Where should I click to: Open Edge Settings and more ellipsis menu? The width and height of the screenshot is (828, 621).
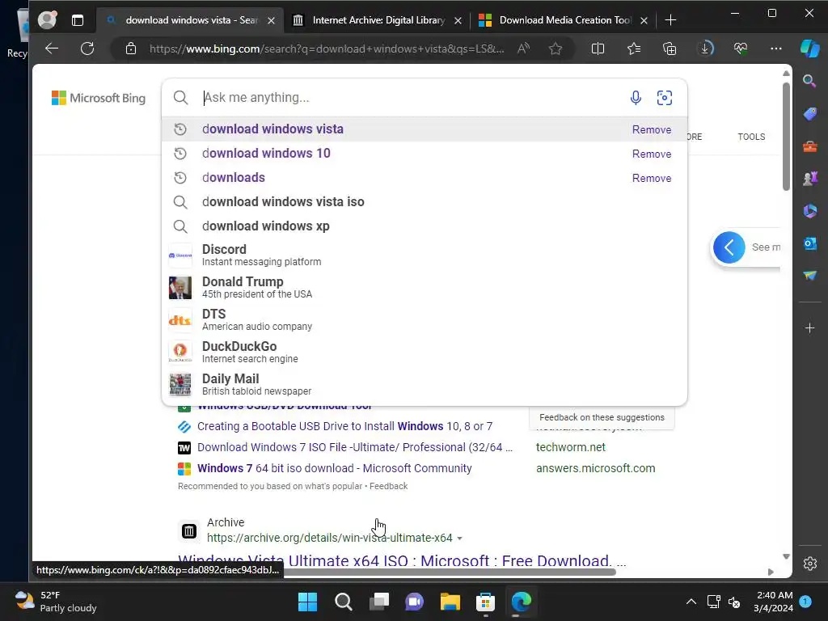[x=775, y=49]
